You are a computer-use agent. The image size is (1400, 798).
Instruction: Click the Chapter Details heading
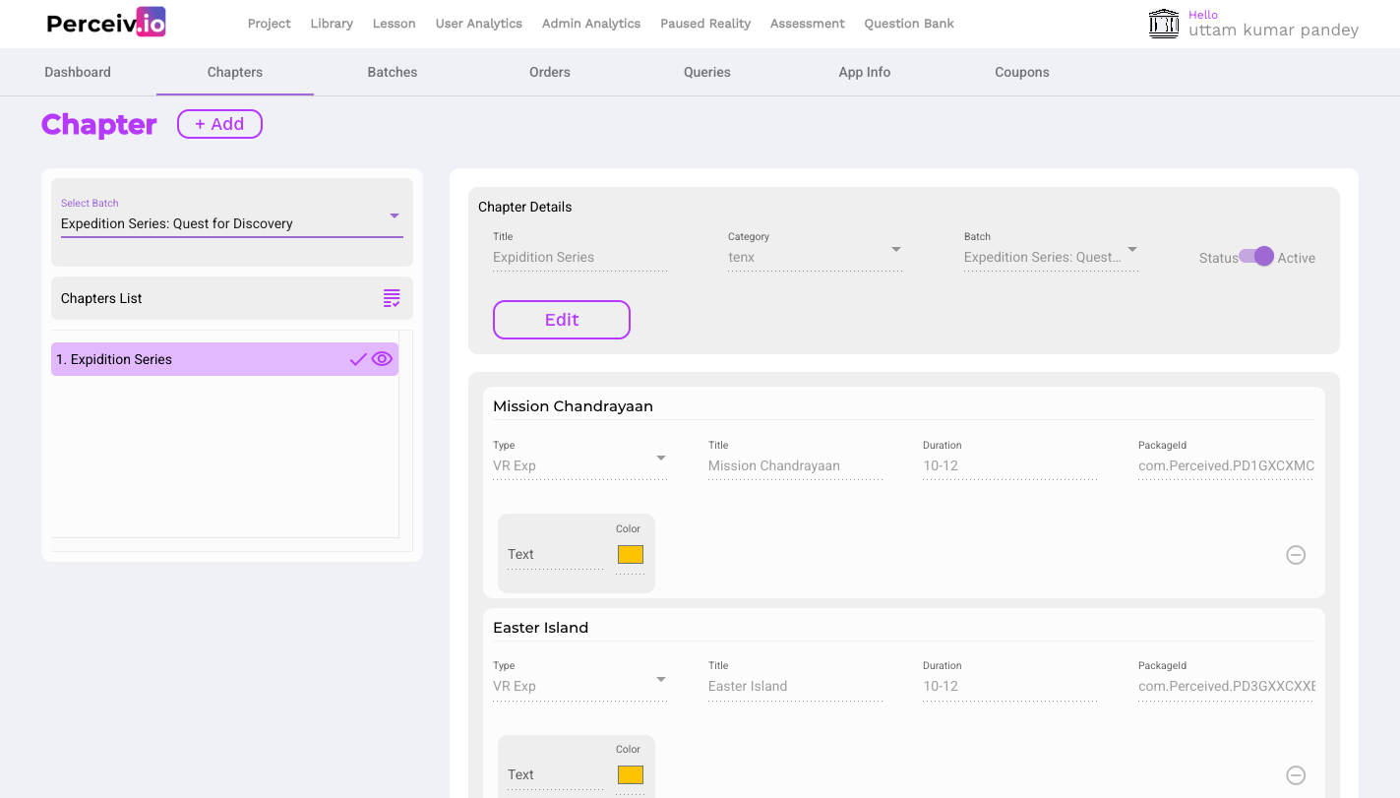pyautogui.click(x=524, y=207)
